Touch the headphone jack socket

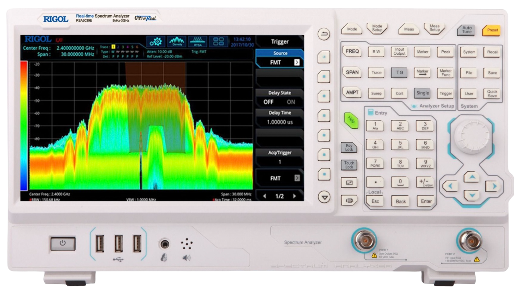(165, 243)
